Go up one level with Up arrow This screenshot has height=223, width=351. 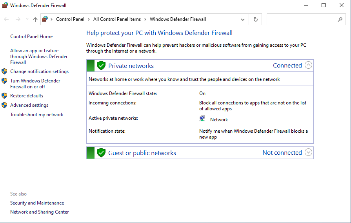click(35, 19)
